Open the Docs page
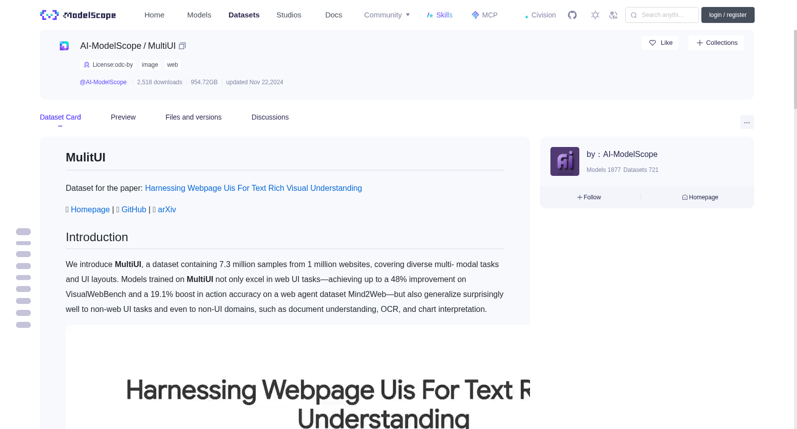Image resolution: width=797 pixels, height=429 pixels. tap(334, 15)
